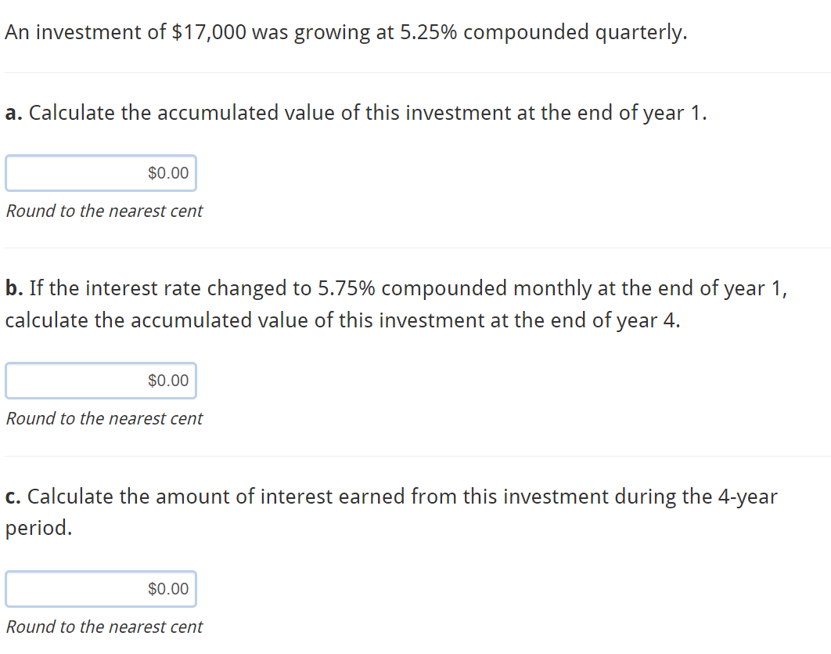Click the answer field for part b
The width and height of the screenshot is (831, 654).
click(x=101, y=381)
